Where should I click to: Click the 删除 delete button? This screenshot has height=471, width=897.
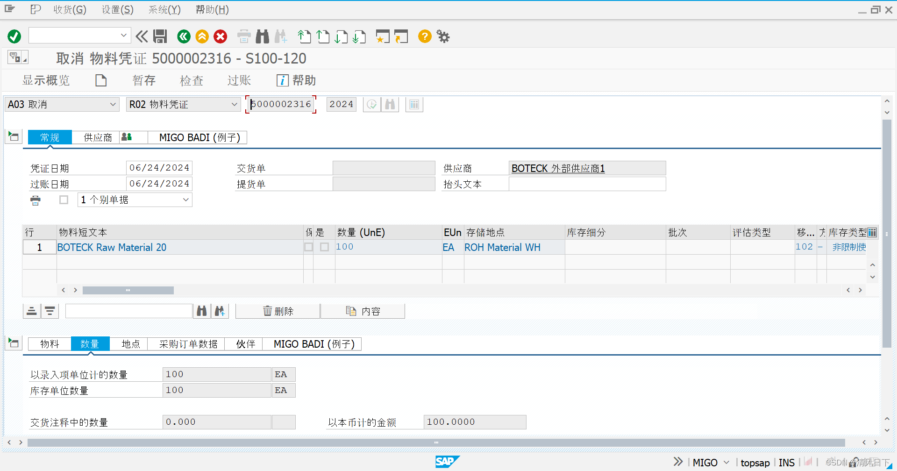278,311
